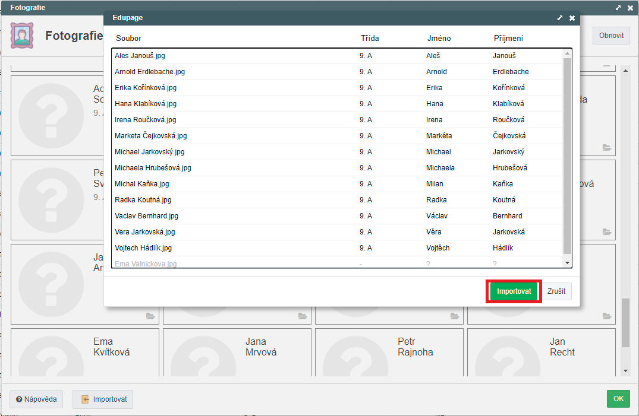Click the Třída column header
Screen dimensions: 639x416
370,38
